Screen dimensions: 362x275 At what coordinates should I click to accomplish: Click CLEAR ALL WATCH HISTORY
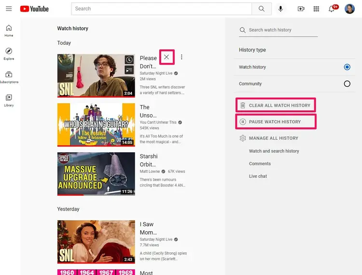click(x=276, y=105)
